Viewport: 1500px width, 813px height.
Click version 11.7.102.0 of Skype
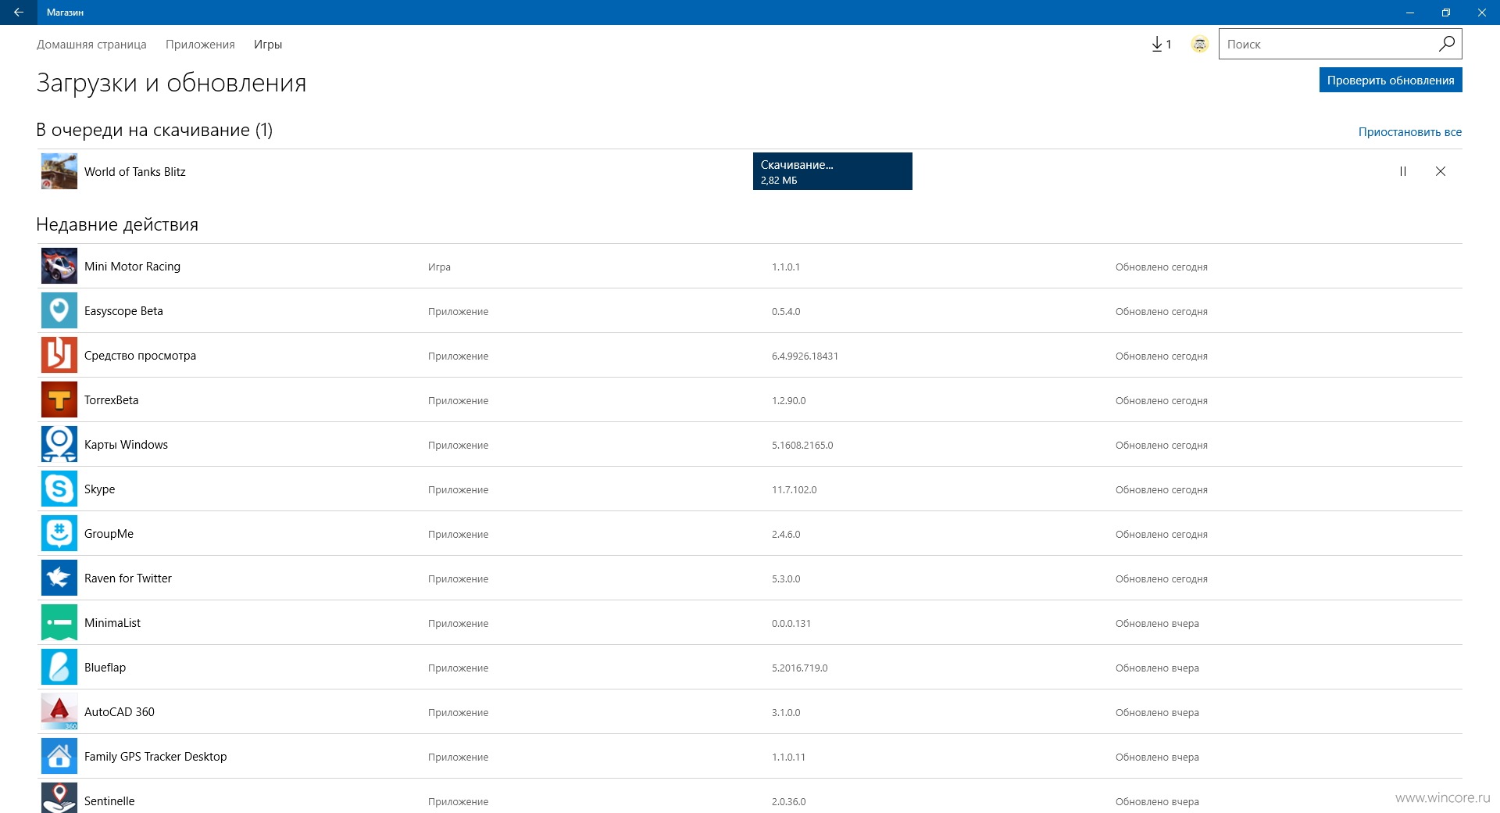[x=794, y=490]
